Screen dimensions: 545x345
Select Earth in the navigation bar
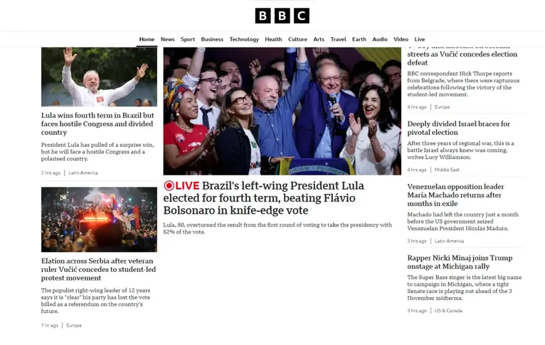pyautogui.click(x=359, y=40)
